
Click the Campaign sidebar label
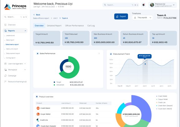(12, 75)
